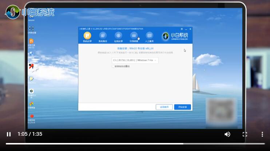
Task: Open the video's three-dot more options menu
Action: point(262,134)
